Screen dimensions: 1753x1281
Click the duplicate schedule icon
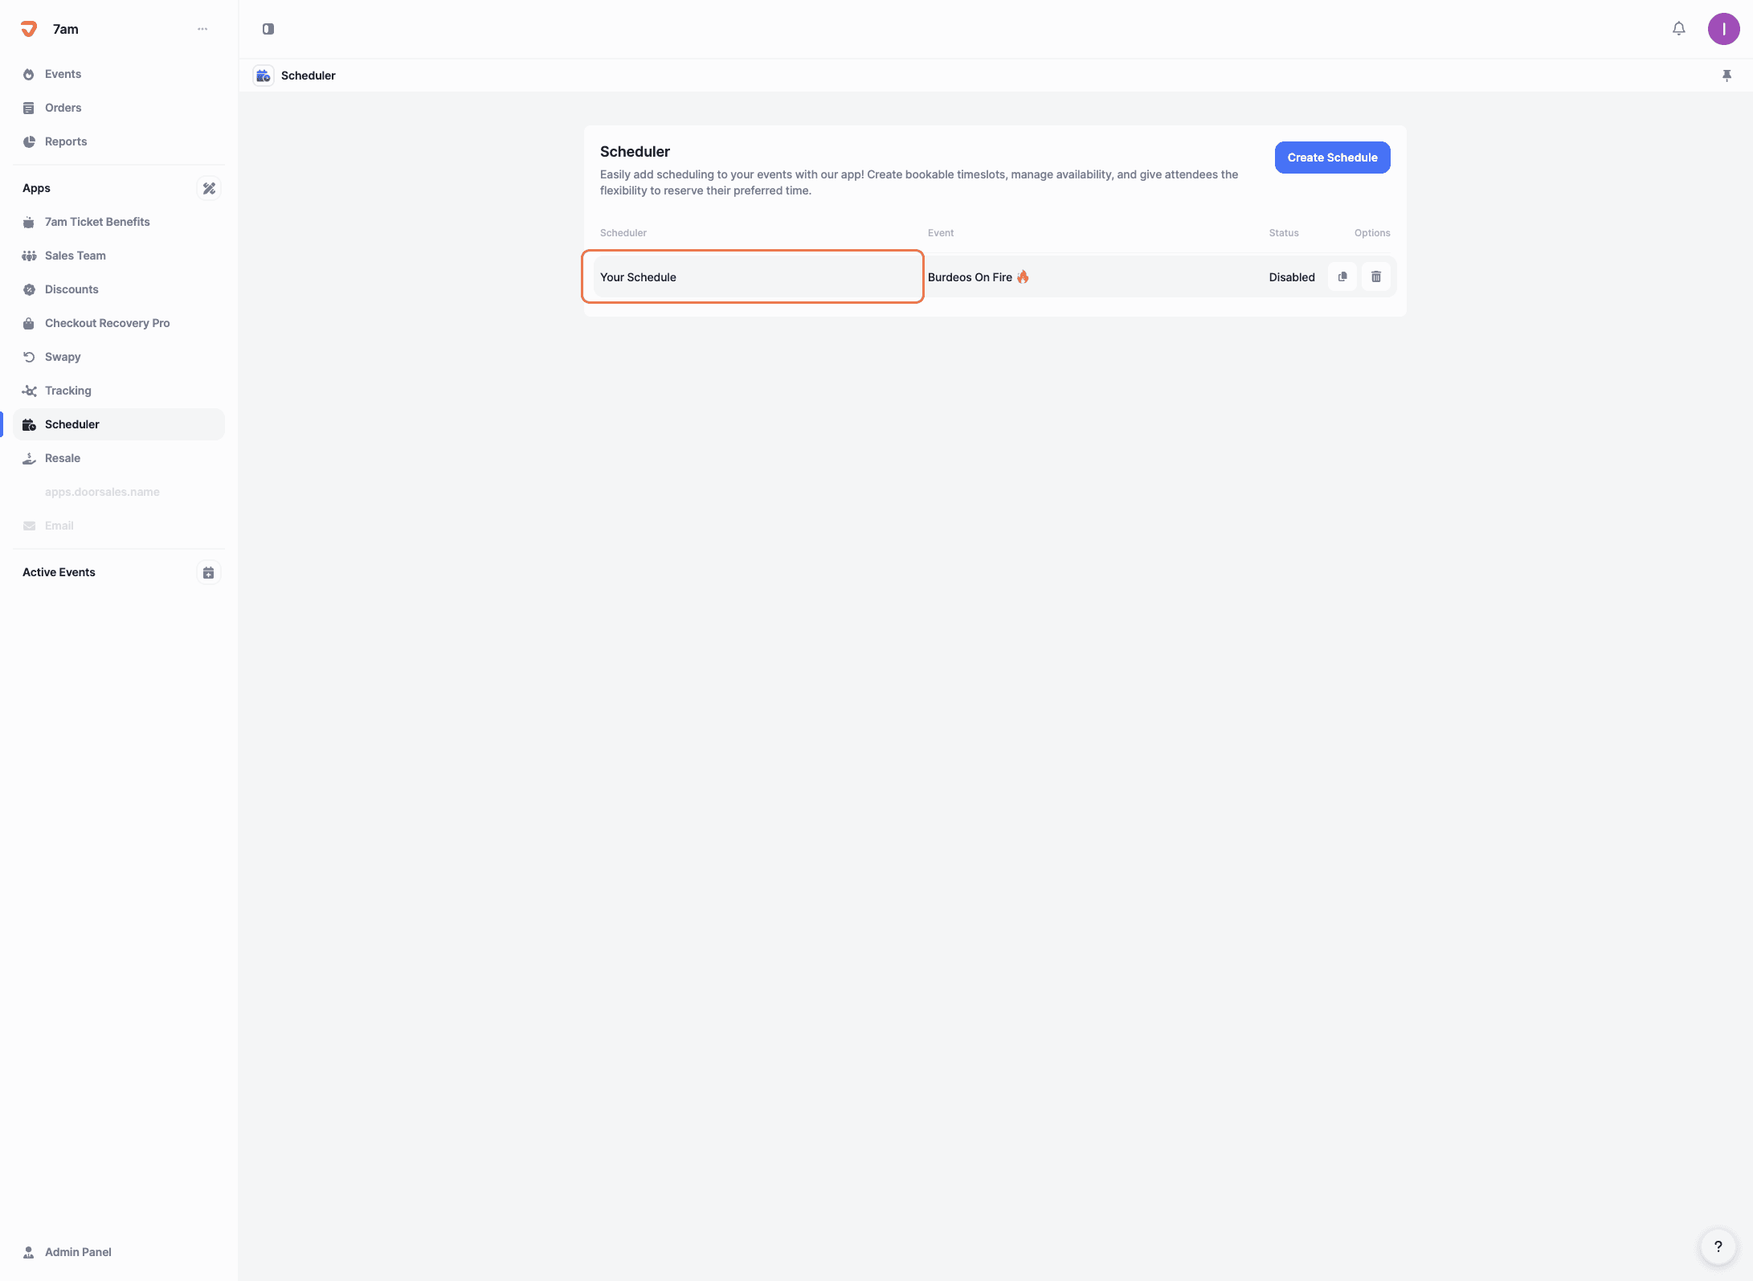(1342, 276)
